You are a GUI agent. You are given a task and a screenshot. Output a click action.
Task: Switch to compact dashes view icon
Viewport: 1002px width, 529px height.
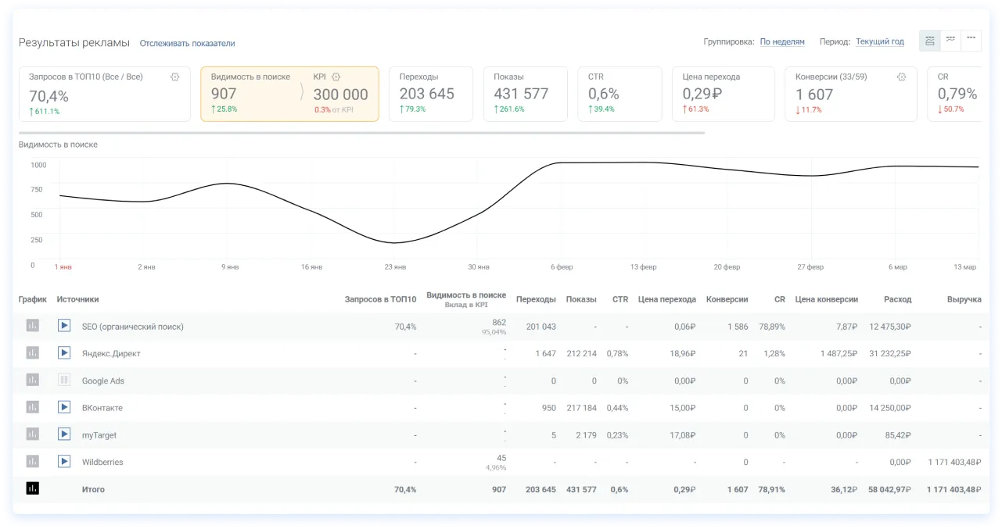(971, 41)
